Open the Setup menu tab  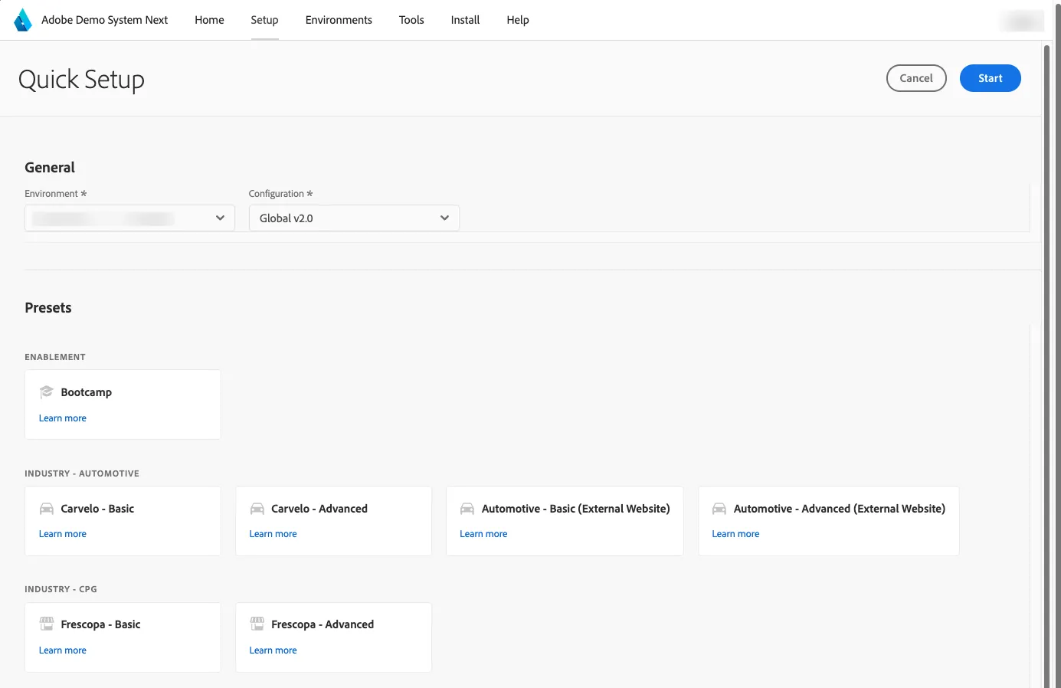[264, 20]
